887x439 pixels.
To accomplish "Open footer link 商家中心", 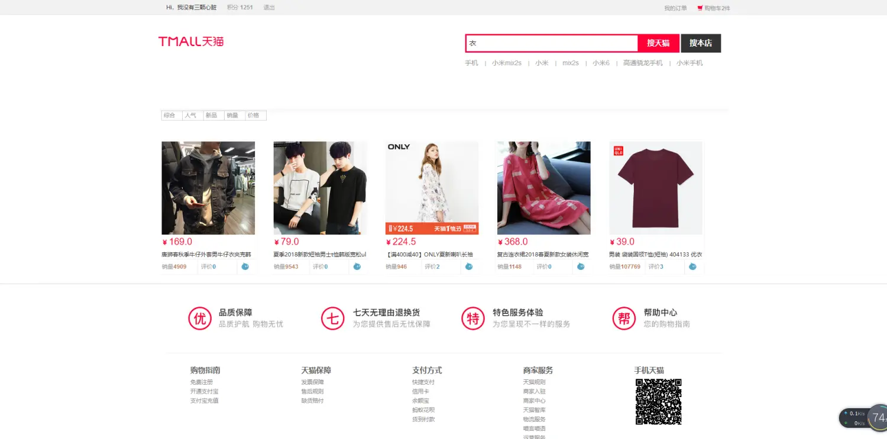I will (x=535, y=401).
